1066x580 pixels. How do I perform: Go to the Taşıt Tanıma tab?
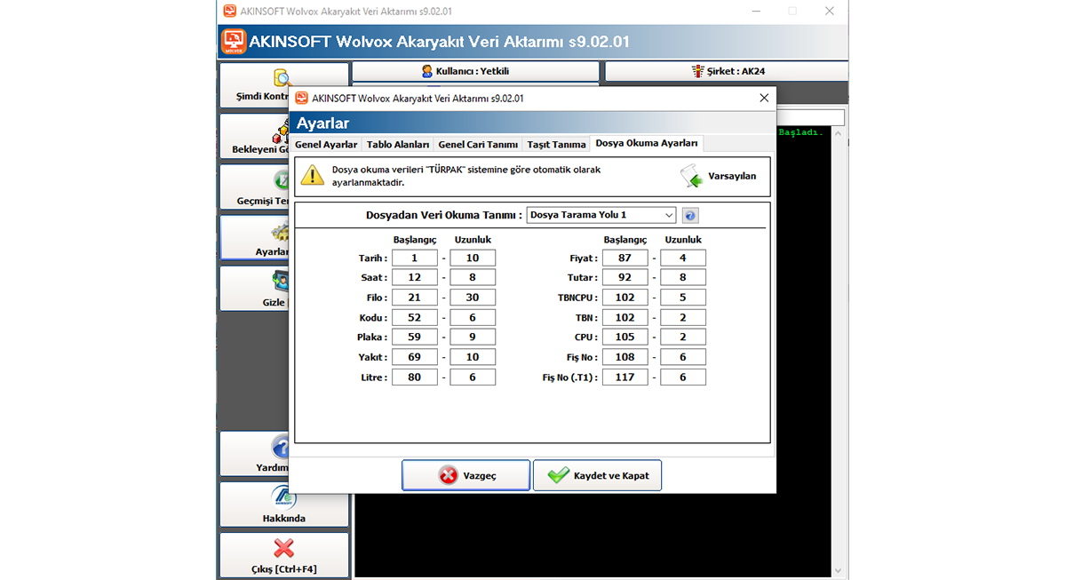tap(556, 144)
